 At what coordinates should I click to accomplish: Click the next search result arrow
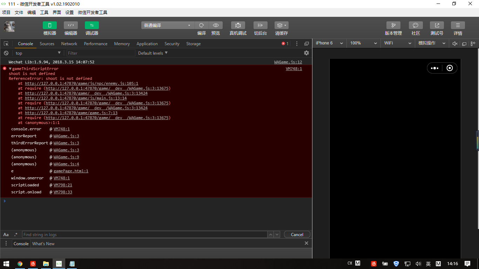point(277,234)
